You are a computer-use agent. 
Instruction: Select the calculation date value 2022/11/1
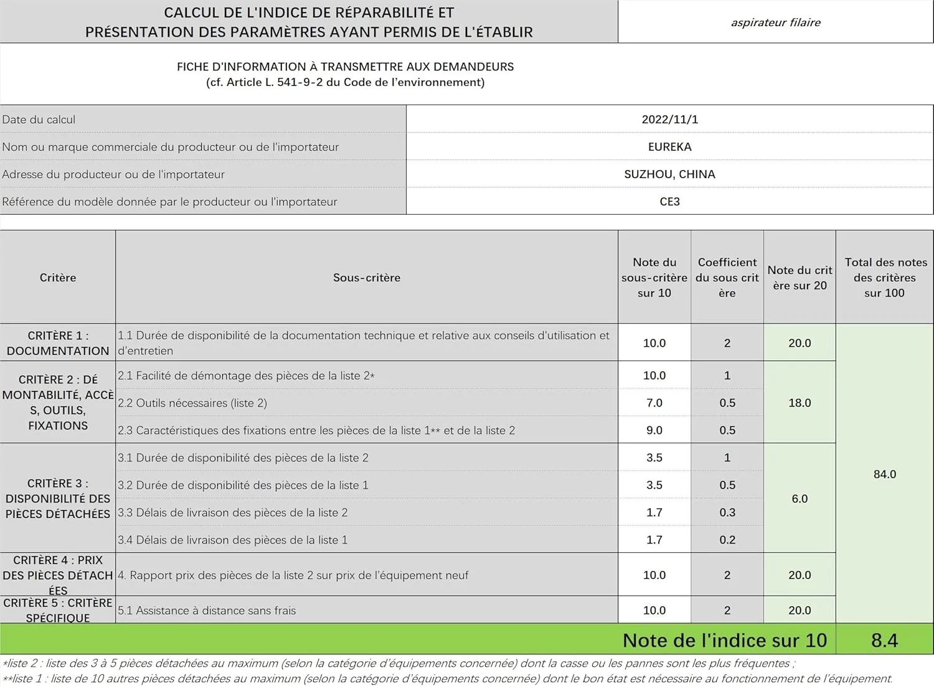669,120
